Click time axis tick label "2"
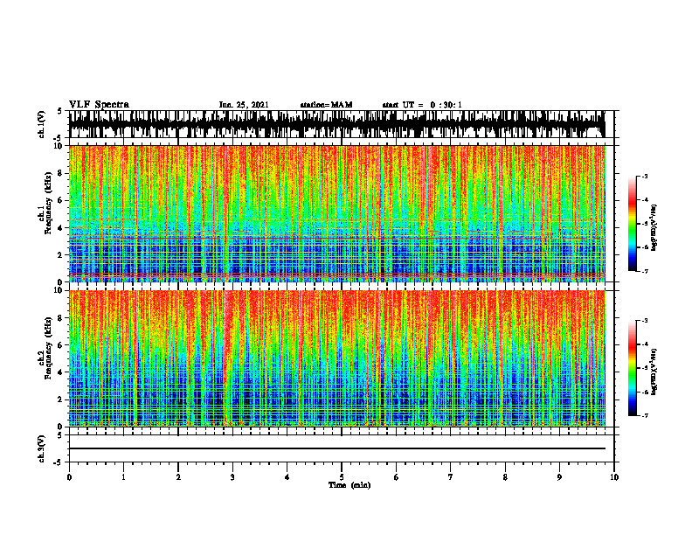This screenshot has width=692, height=535. (178, 477)
